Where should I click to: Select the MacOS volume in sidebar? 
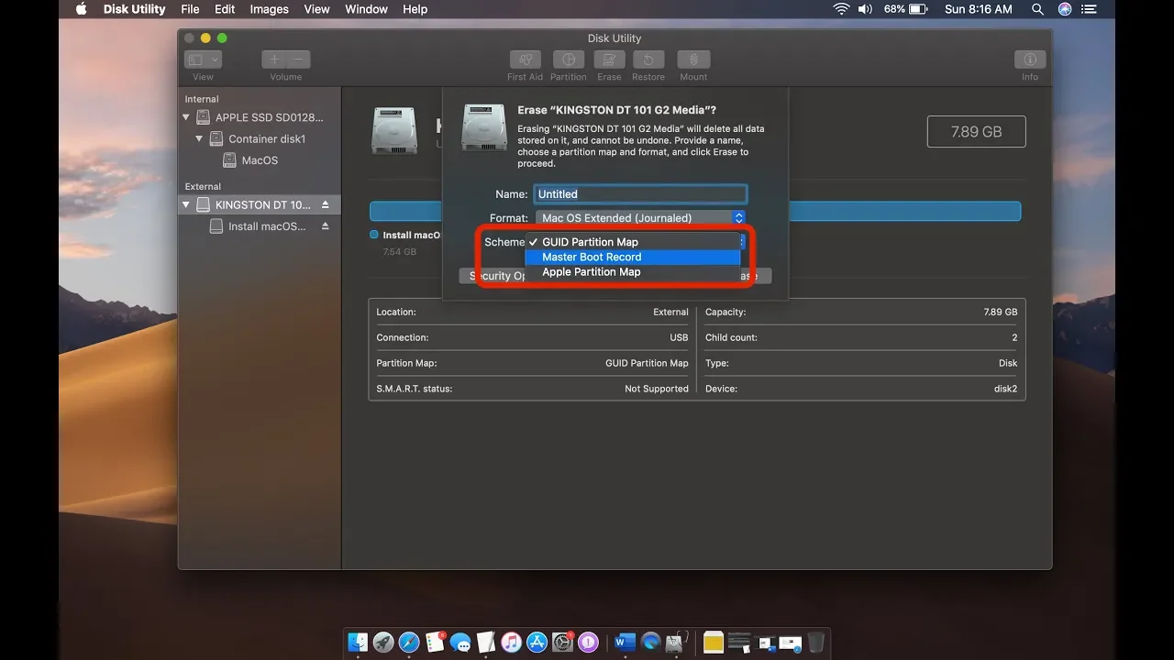260,160
